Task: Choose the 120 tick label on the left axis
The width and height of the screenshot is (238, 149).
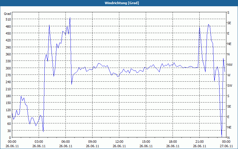Action: pyautogui.click(x=8, y=110)
